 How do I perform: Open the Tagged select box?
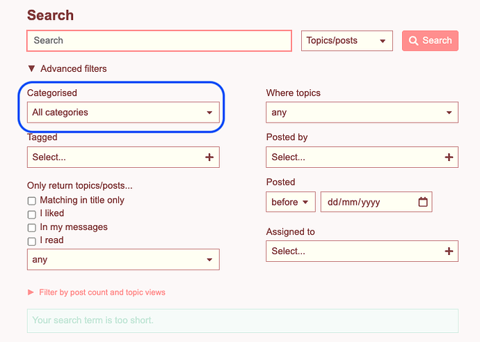(x=123, y=157)
